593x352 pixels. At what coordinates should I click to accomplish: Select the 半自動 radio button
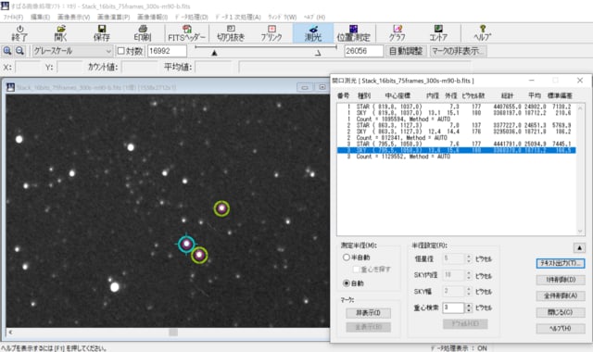click(346, 258)
